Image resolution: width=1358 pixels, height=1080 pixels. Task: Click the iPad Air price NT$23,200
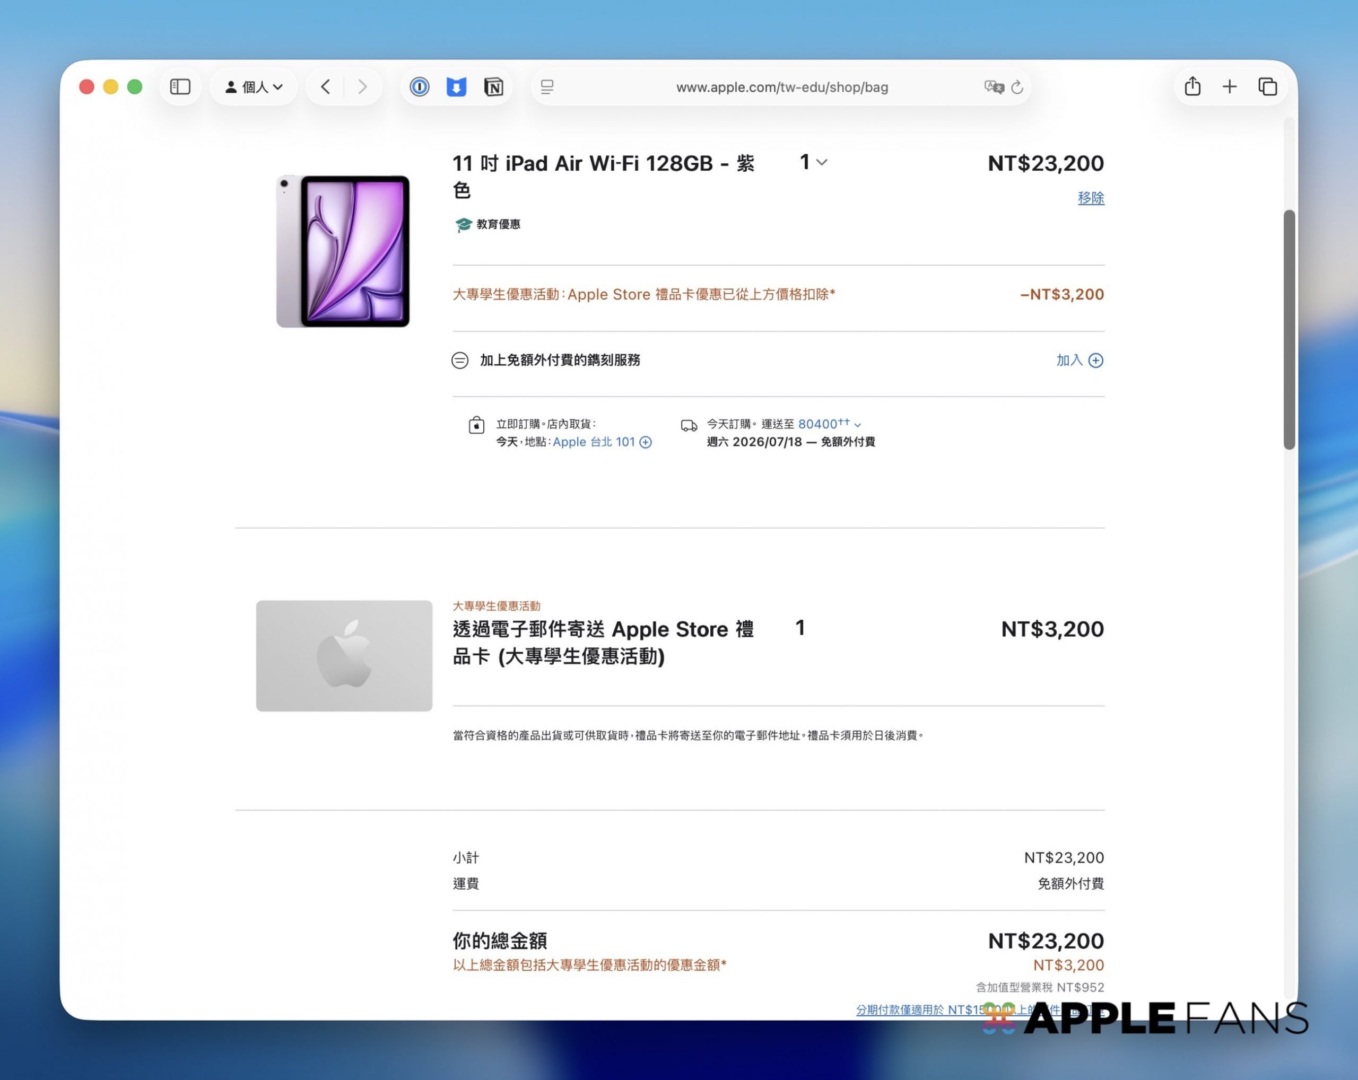pos(1046,164)
